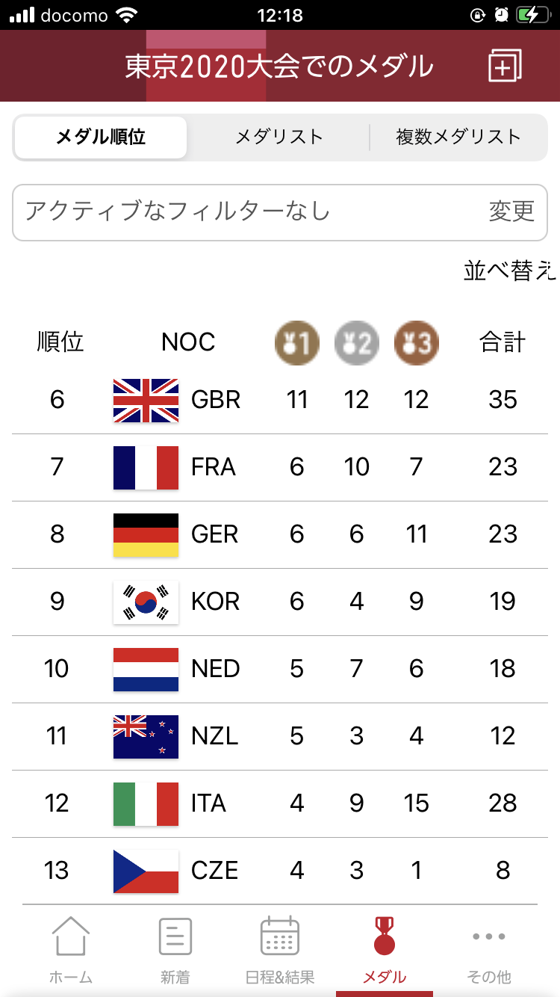Sort by the 合計 total column header
Viewport: 560px width, 997px height.
coord(503,342)
